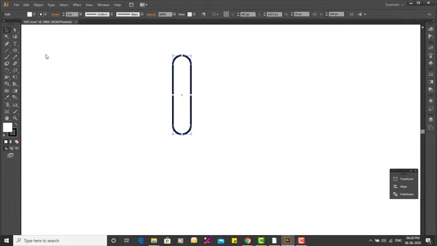Viewport: 437px width, 246px height.
Task: Click the orange Opacity label link
Action: 152,14
